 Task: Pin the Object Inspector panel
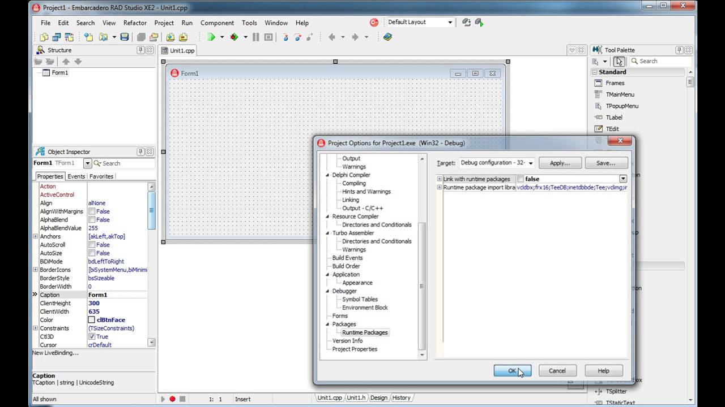pyautogui.click(x=140, y=151)
